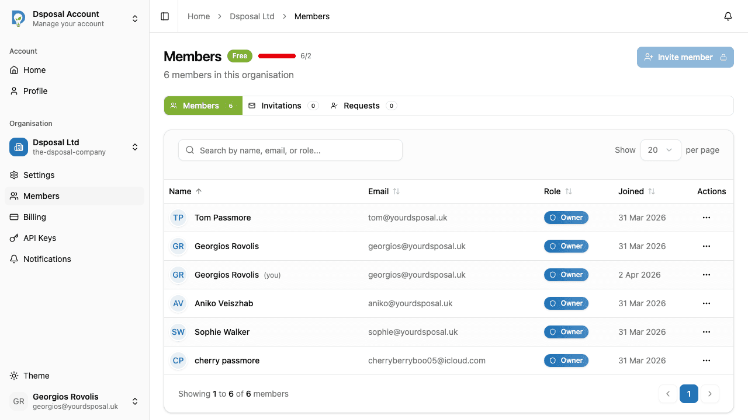Open the per-page dropdown showing 20
748x420 pixels.
(660, 149)
